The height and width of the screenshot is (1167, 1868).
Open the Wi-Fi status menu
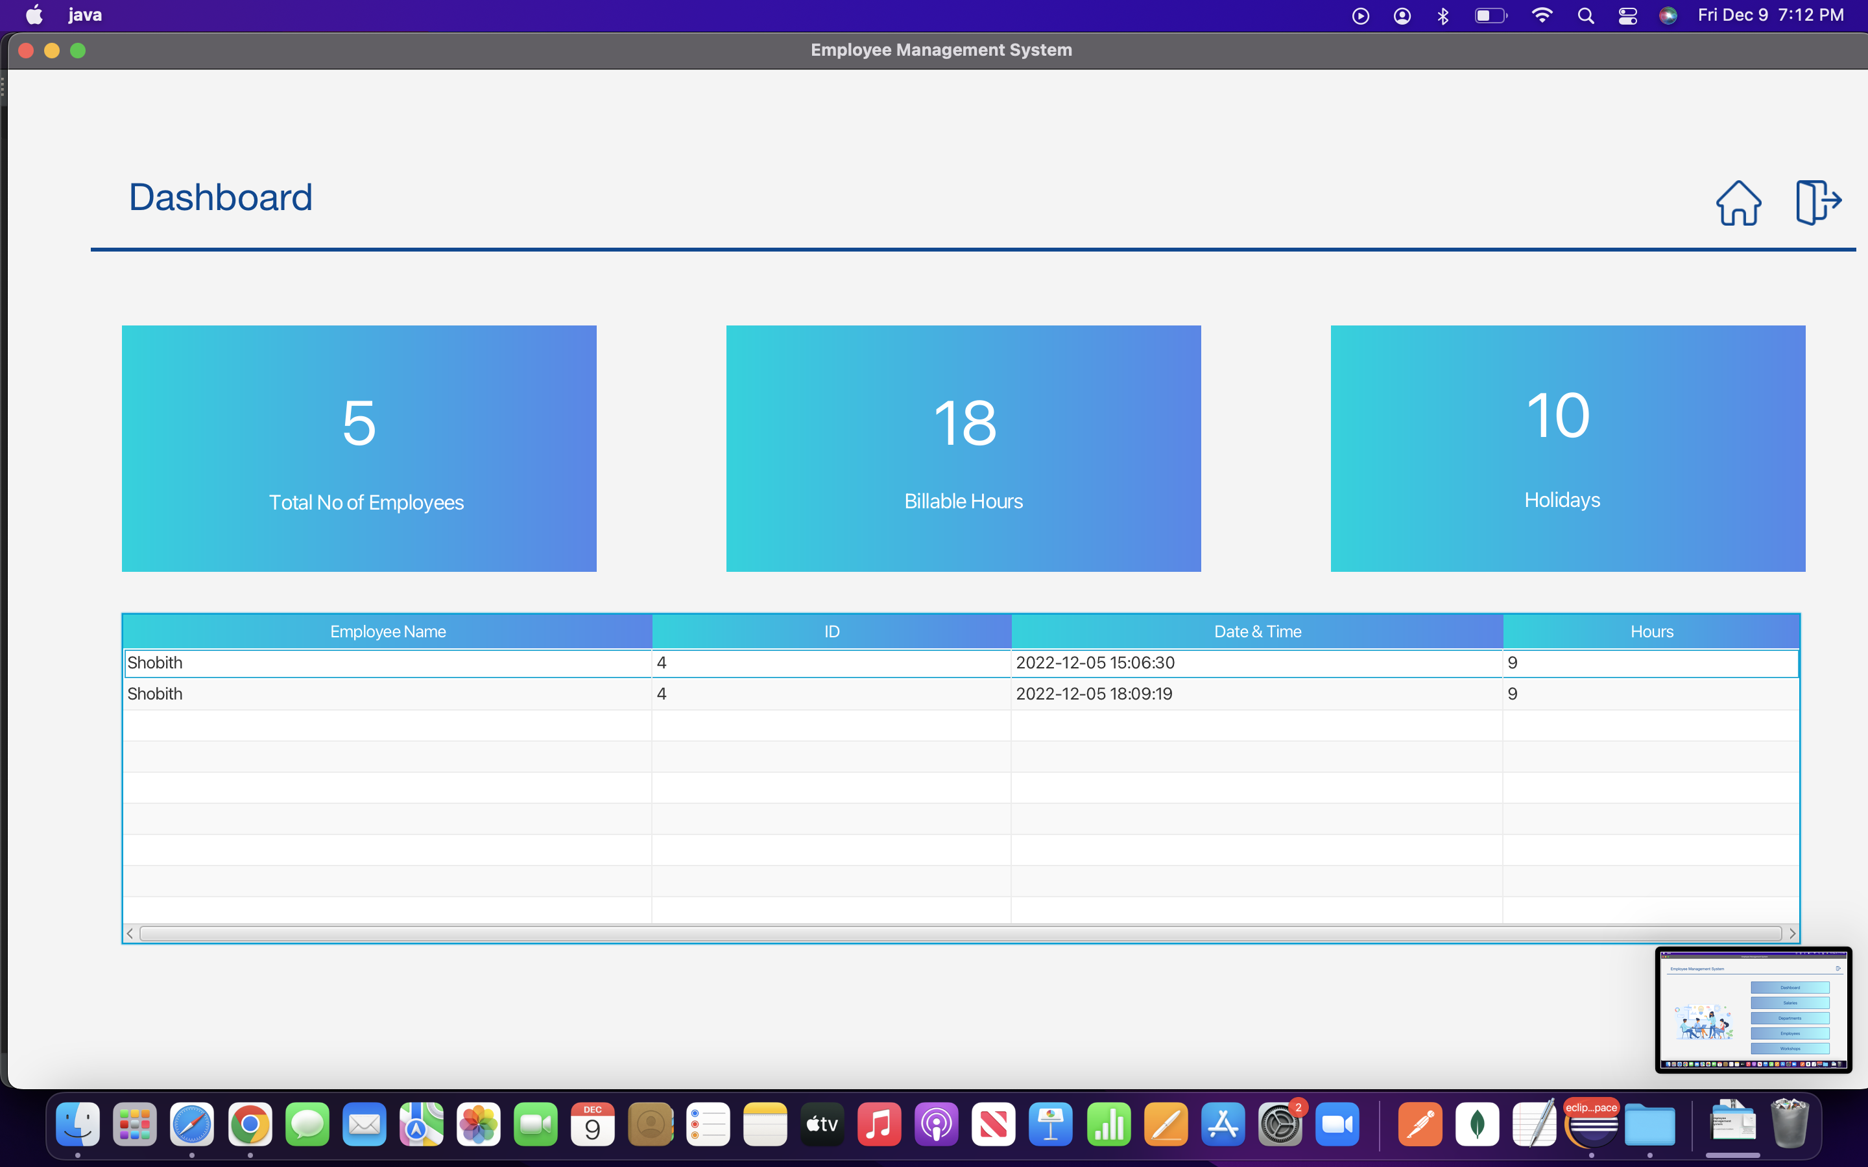1542,16
